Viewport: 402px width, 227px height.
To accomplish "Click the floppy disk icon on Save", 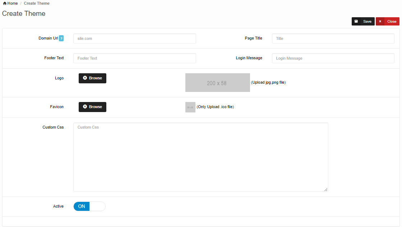I will coord(356,22).
